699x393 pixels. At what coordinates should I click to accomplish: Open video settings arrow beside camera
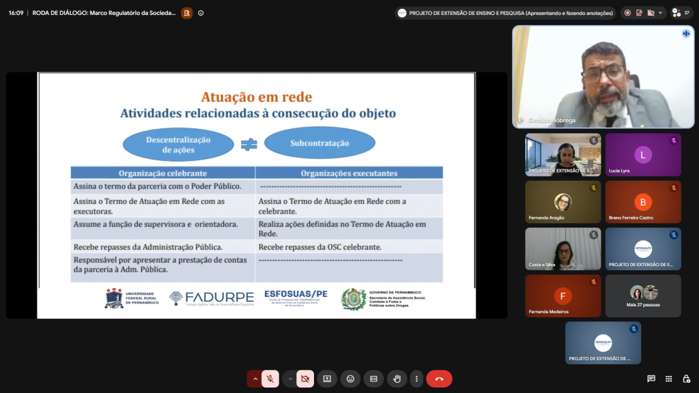coord(290,379)
